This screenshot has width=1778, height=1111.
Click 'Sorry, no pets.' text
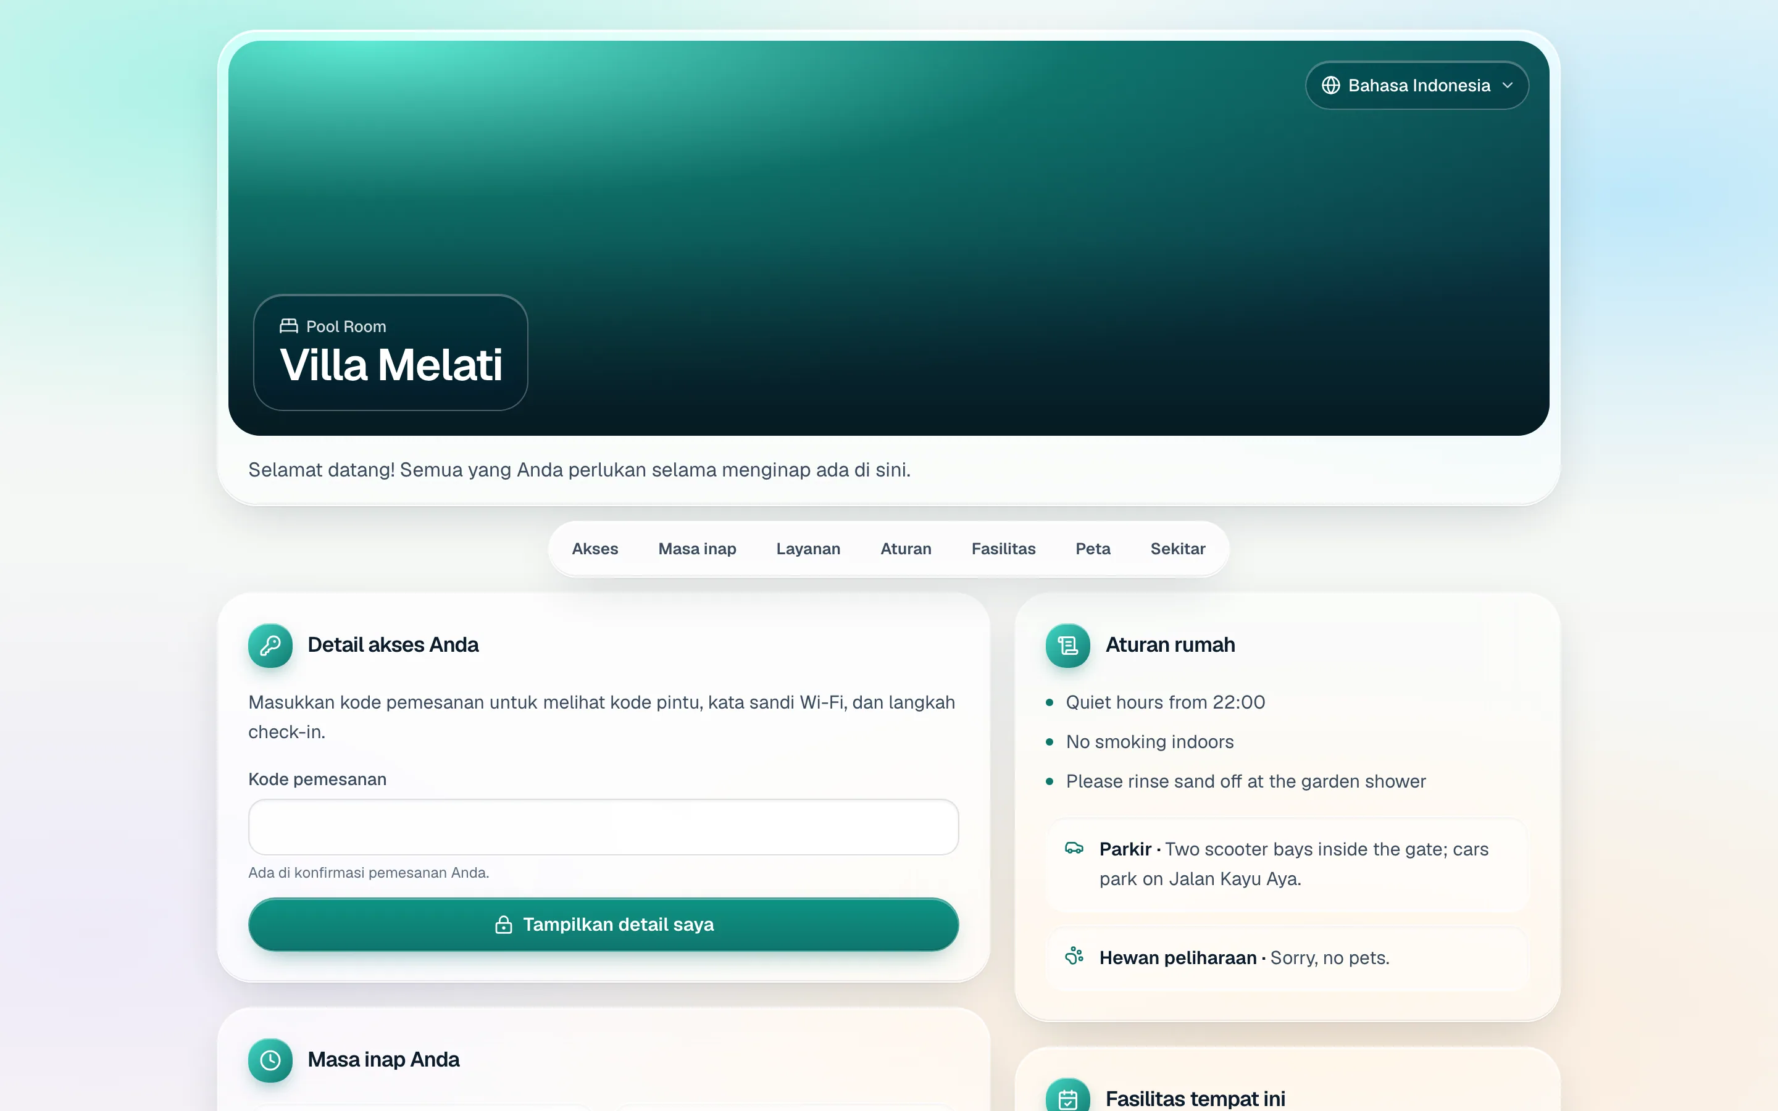tap(1330, 958)
